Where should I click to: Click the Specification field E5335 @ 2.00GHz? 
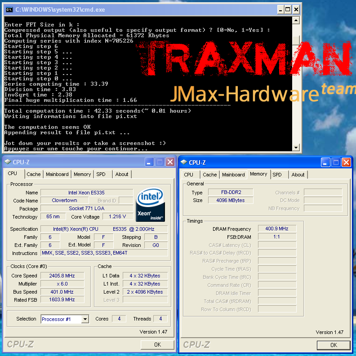coord(104,229)
